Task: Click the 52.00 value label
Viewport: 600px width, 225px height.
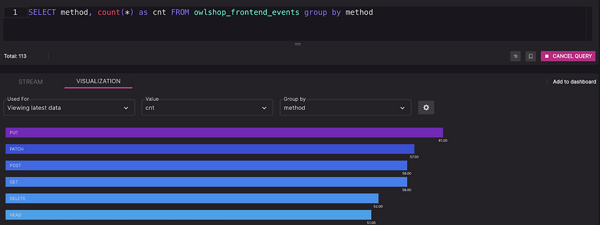Action: coord(378,206)
